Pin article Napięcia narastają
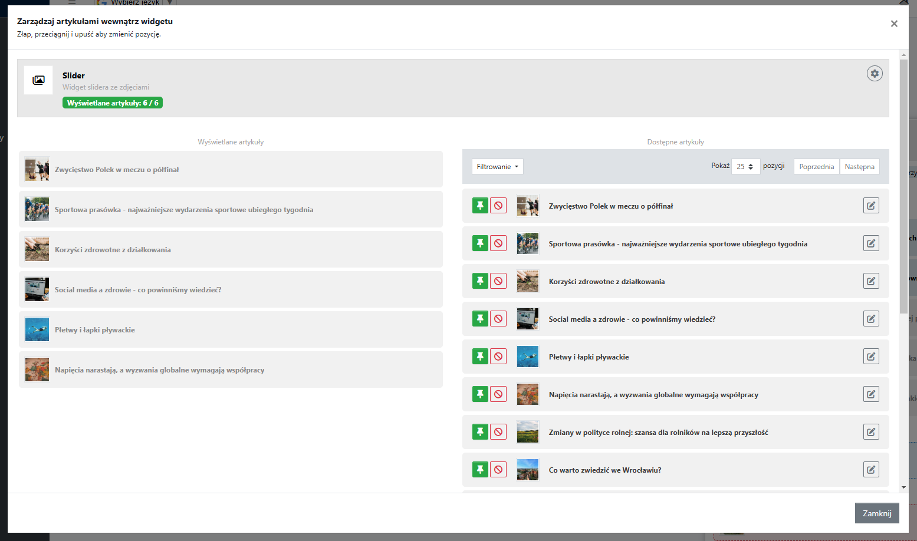Viewport: 917px width, 541px height. (480, 394)
